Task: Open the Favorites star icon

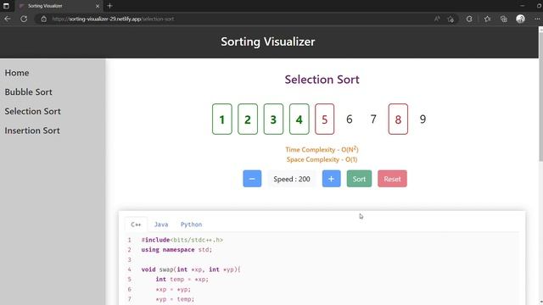Action: point(487,19)
